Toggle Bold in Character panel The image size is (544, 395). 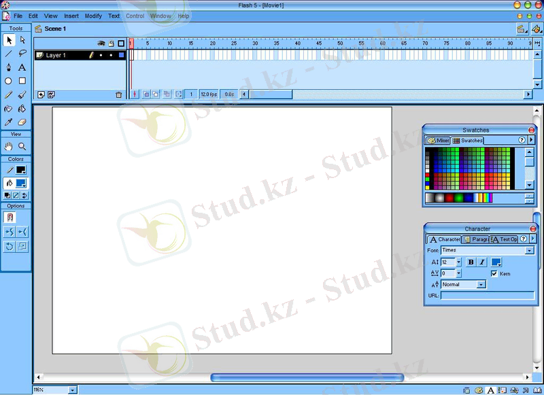471,262
